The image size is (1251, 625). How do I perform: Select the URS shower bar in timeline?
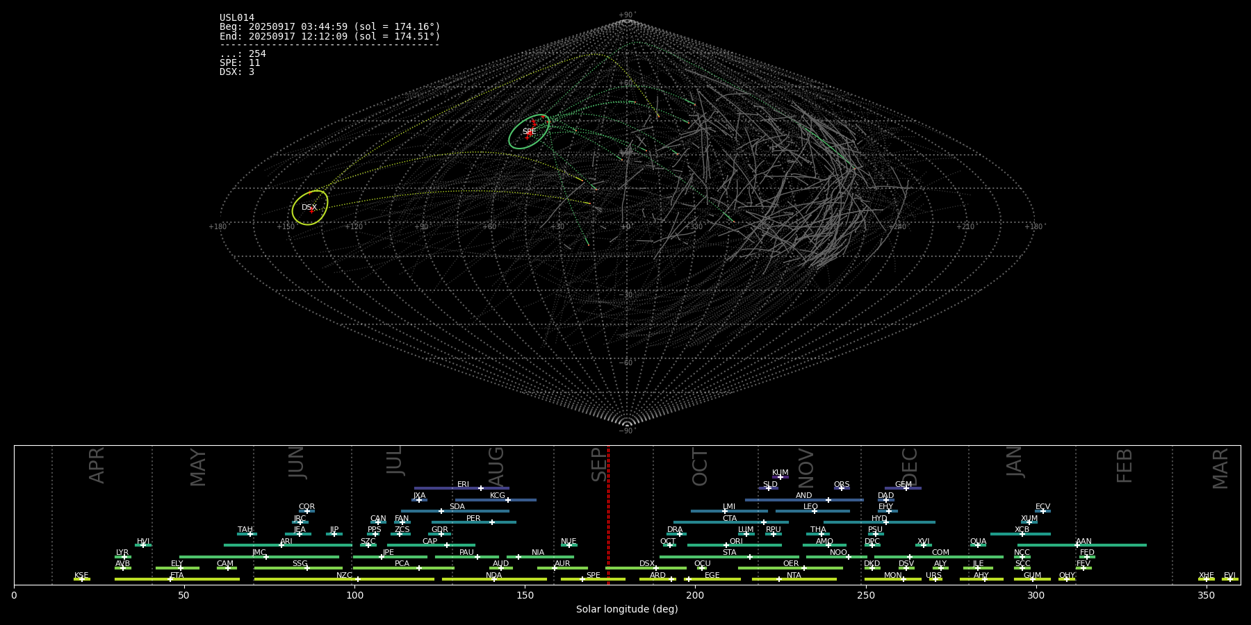point(935,579)
